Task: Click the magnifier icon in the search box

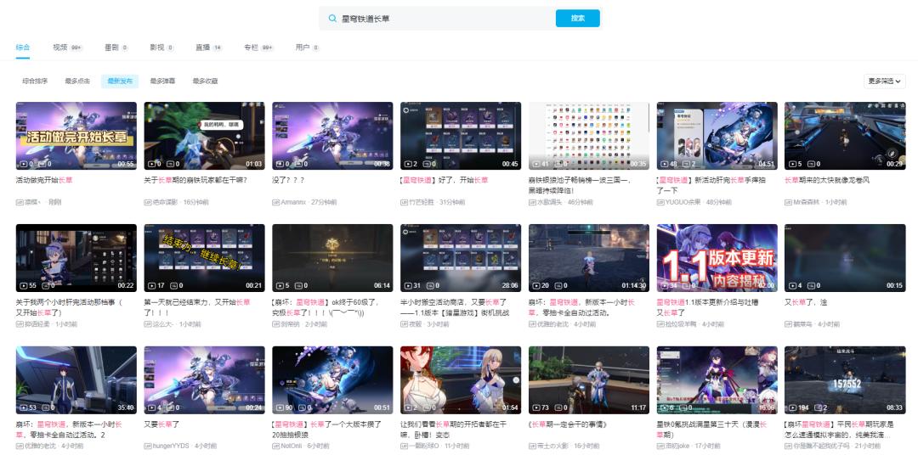Action: [x=332, y=18]
